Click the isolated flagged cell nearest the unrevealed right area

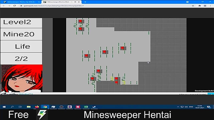[123, 48]
